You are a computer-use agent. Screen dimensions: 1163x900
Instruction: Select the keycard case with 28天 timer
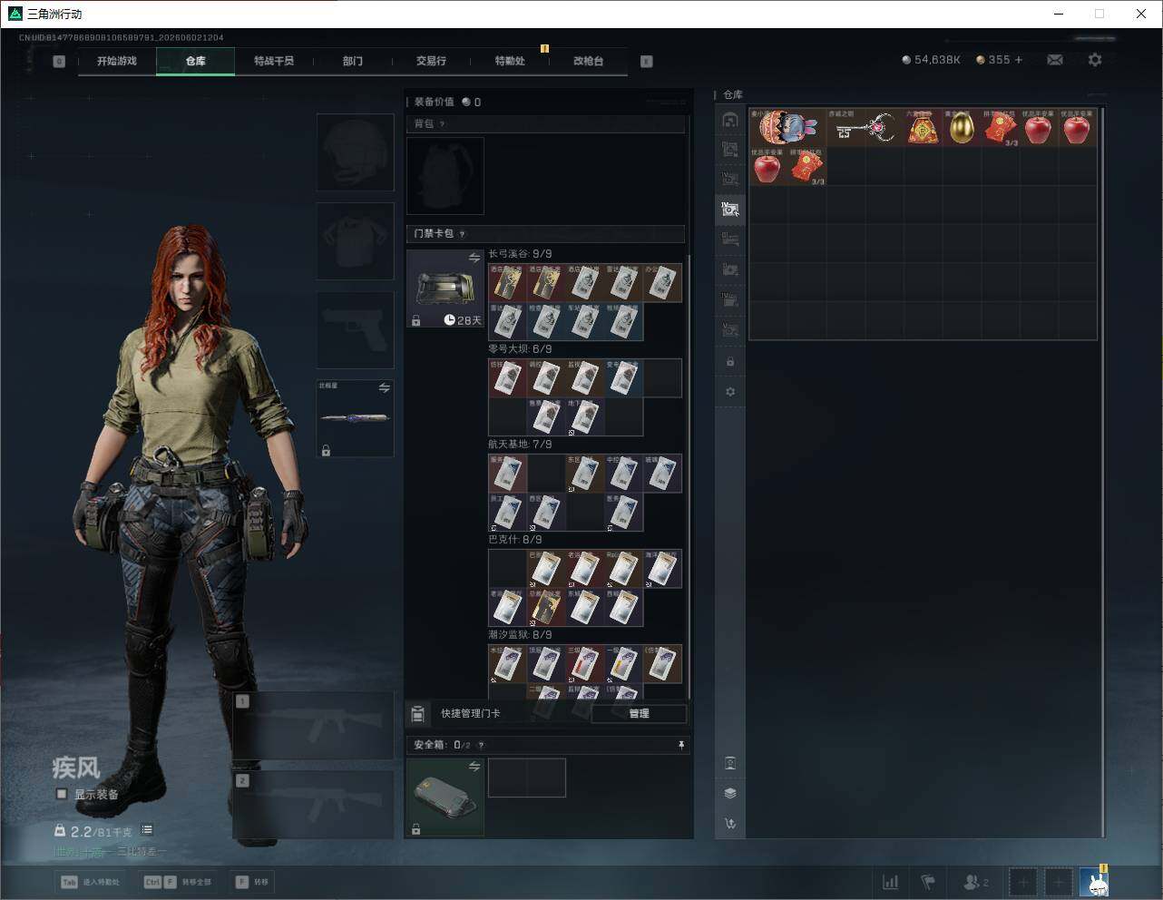tap(445, 289)
